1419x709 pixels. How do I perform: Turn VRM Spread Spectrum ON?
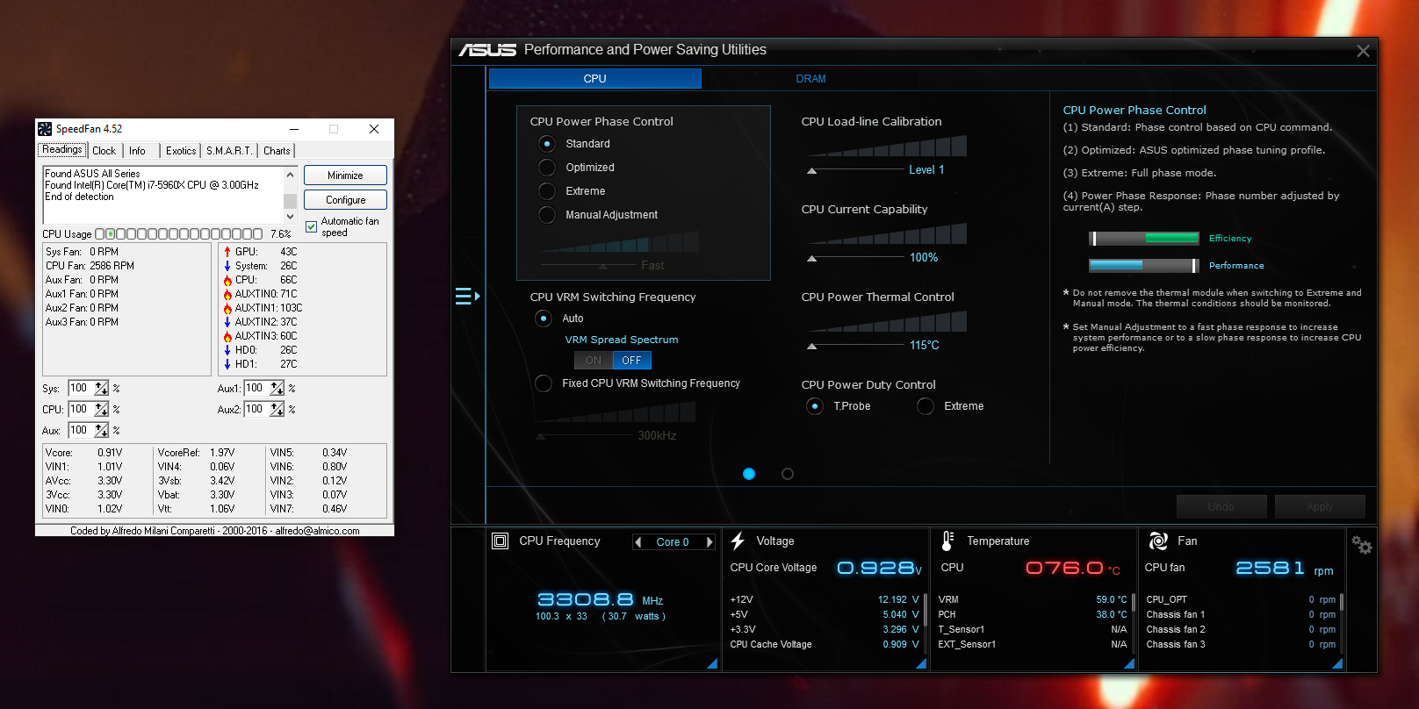[x=594, y=361]
